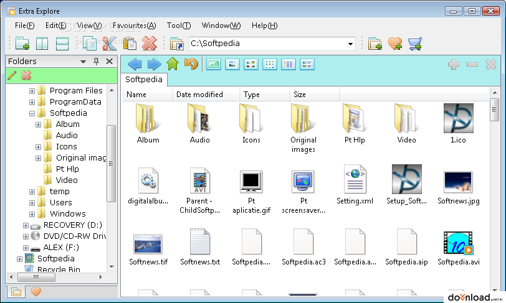Image resolution: width=506 pixels, height=303 pixels.
Task: Click the Cut scissors icon
Action: click(x=110, y=44)
